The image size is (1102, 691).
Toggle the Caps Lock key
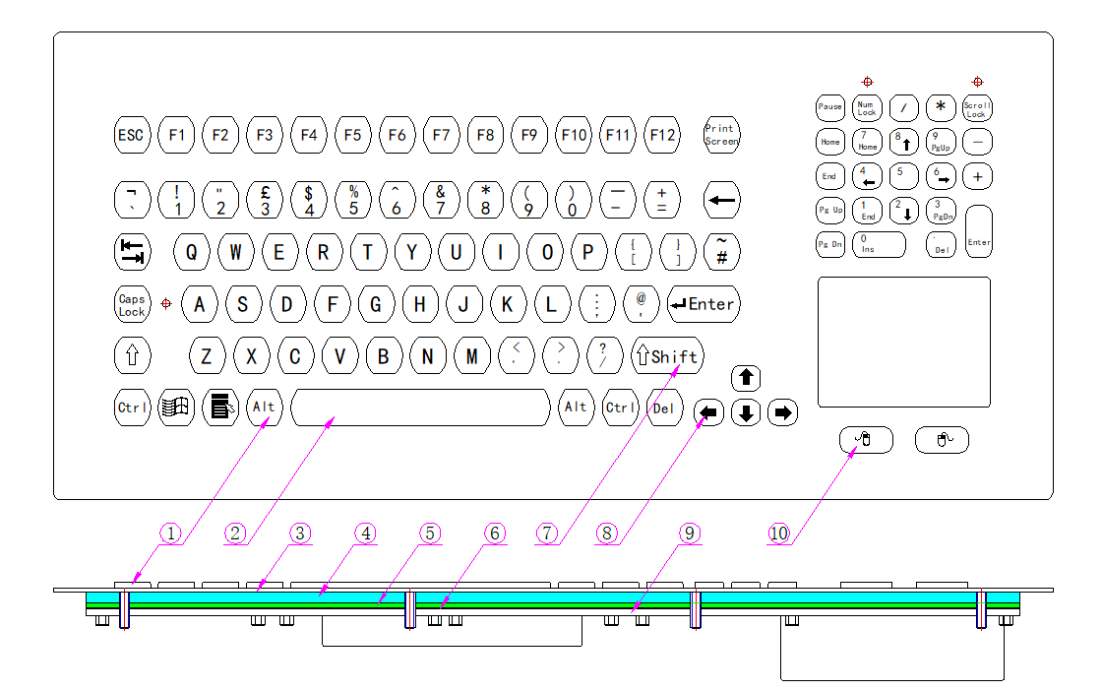[x=132, y=305]
